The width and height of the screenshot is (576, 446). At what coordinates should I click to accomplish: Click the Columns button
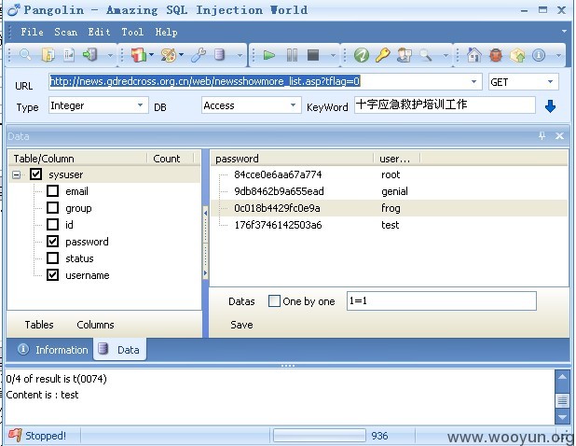(x=95, y=325)
